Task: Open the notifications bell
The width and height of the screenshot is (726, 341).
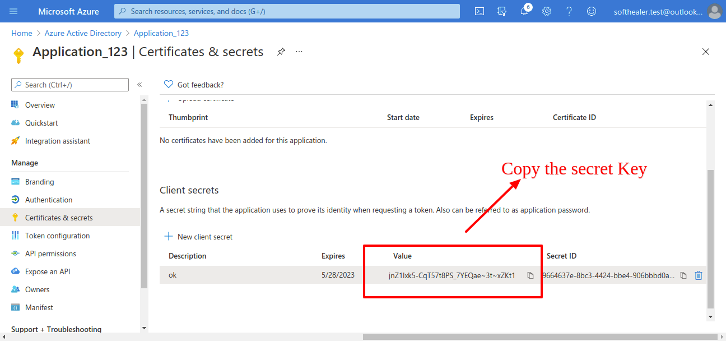Action: click(524, 11)
